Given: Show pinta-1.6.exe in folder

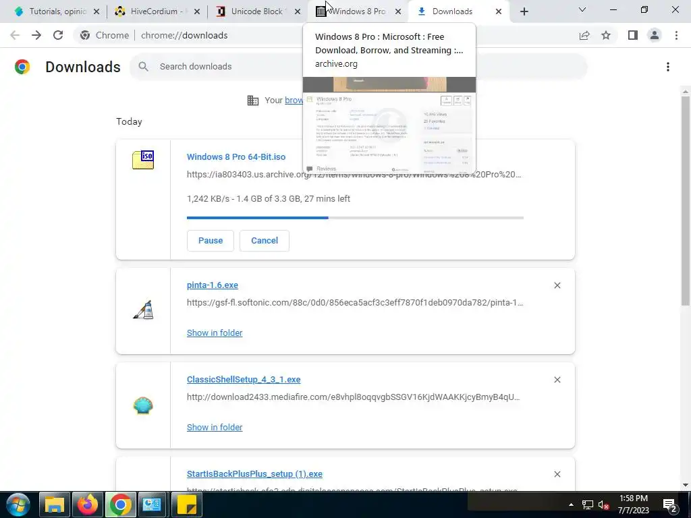Looking at the screenshot, I should [x=215, y=333].
